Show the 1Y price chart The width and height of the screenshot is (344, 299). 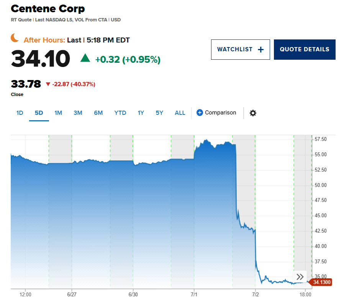(x=141, y=113)
